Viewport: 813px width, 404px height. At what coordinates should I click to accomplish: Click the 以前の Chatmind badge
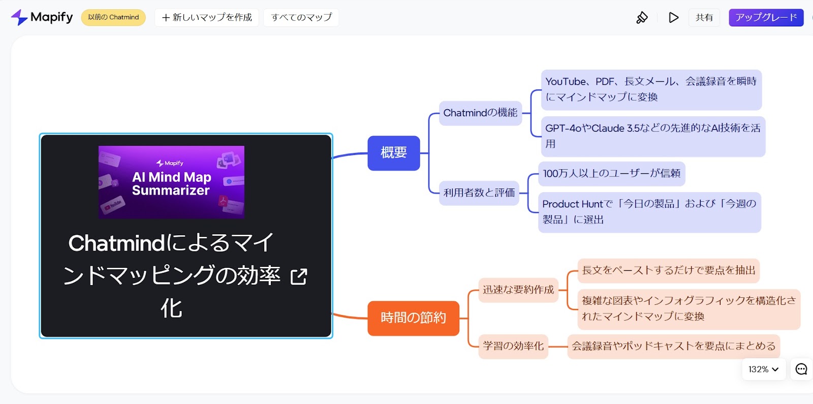(x=113, y=17)
